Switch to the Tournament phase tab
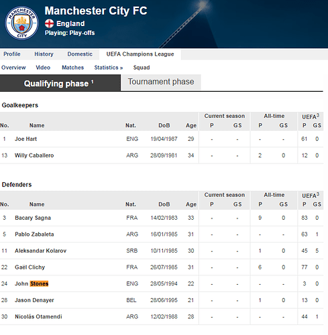This screenshot has width=328, height=335. tap(161, 82)
